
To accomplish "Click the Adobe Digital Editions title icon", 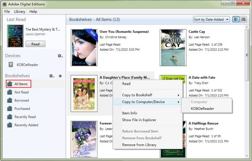I will point(5,4).
